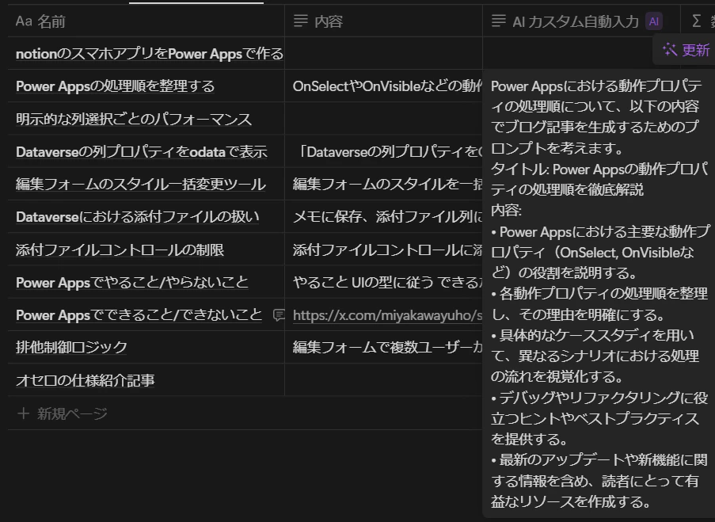Click the Σ formula column icon
This screenshot has width=715, height=522.
point(696,21)
